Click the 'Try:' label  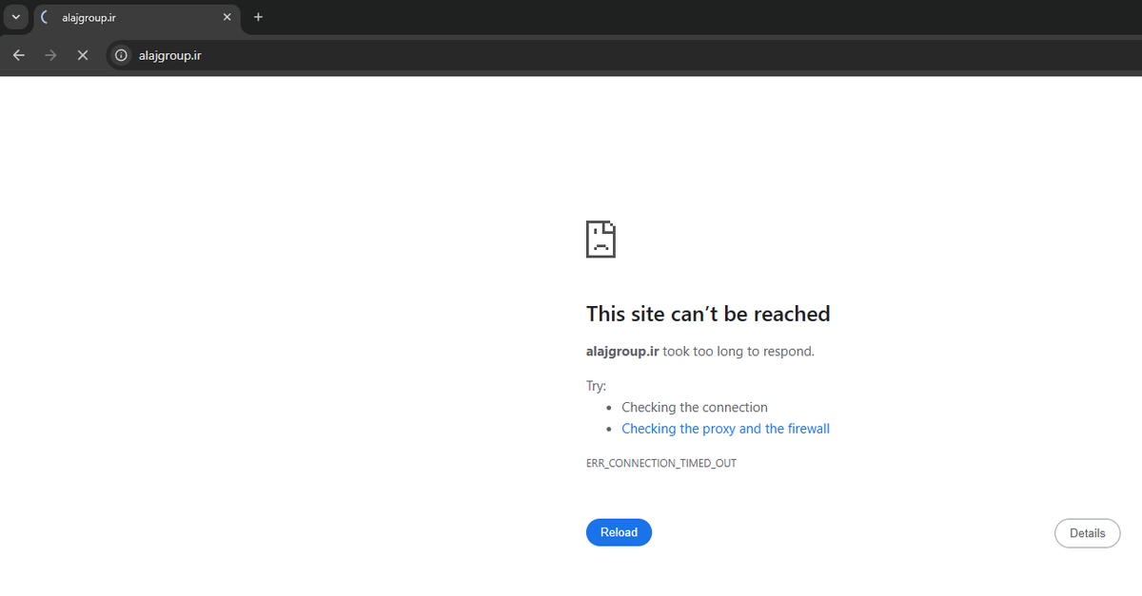click(x=596, y=386)
